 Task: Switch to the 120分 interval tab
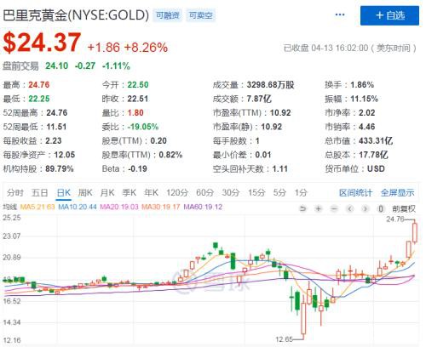177,193
